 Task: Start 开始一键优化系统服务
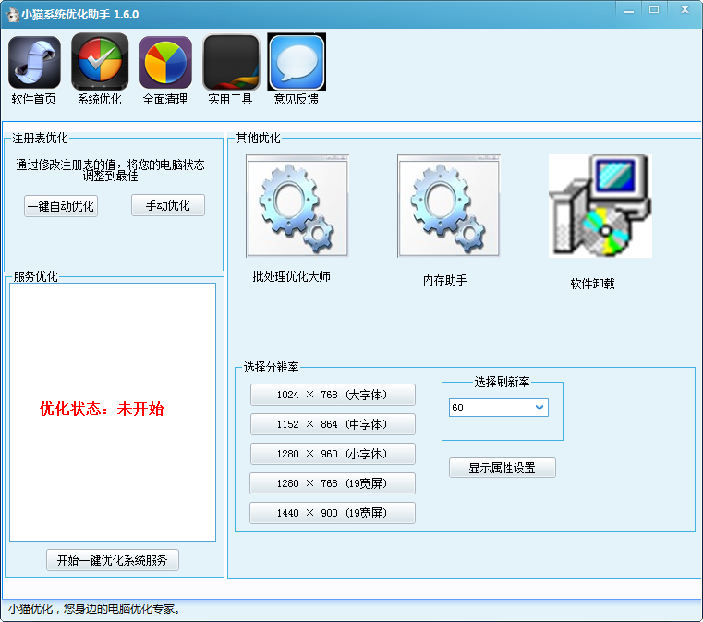pyautogui.click(x=112, y=560)
